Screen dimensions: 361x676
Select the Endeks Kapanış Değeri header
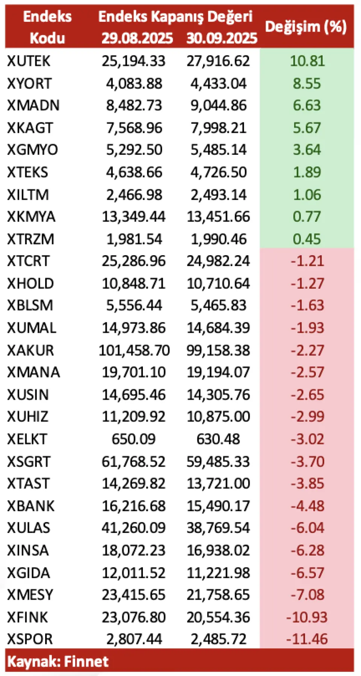(x=175, y=16)
